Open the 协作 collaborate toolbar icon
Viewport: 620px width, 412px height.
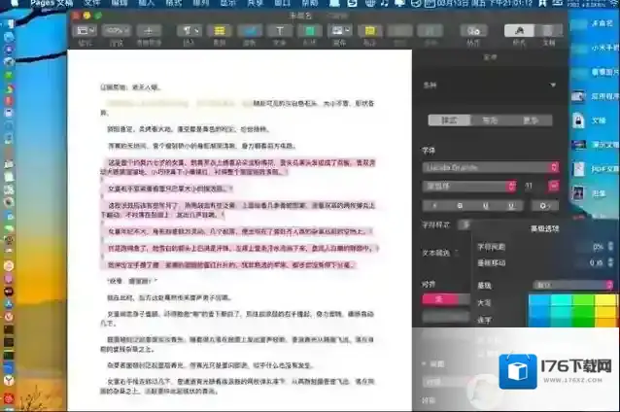click(473, 31)
